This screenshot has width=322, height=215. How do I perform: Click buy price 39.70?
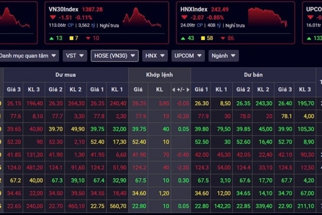[55, 129]
